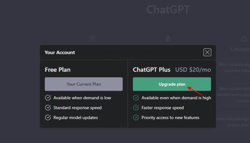Tap checkmark icon next to Faster response speed
This screenshot has width=250, height=143.
point(136,108)
